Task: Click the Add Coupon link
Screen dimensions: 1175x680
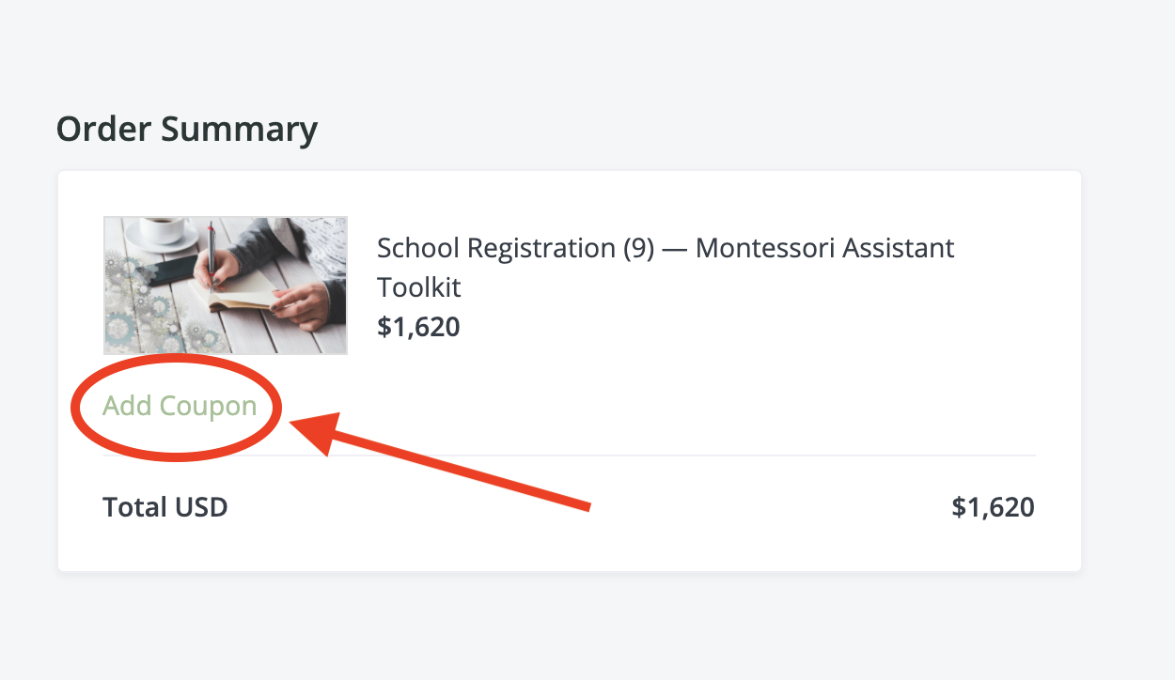Action: tap(180, 406)
